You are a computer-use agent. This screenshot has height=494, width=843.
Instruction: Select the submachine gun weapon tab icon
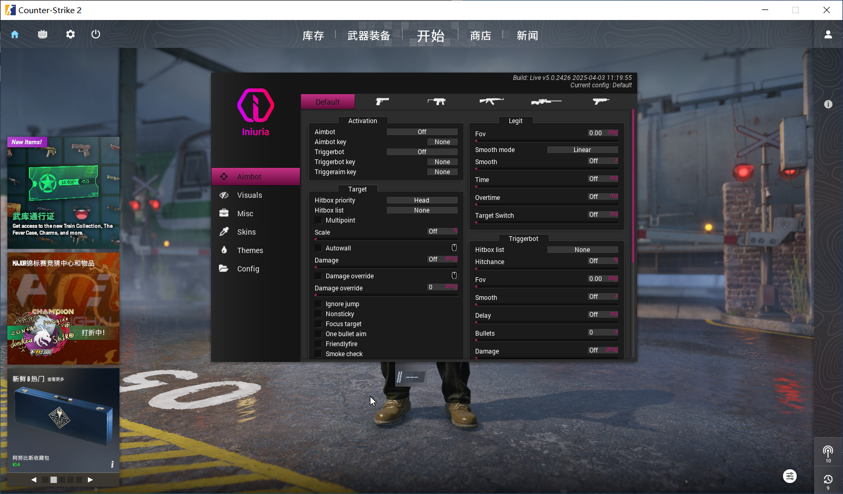(436, 102)
